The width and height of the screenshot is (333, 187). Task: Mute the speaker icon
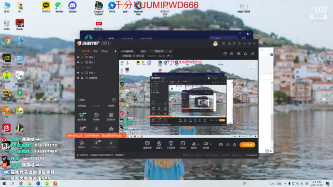click(x=205, y=143)
